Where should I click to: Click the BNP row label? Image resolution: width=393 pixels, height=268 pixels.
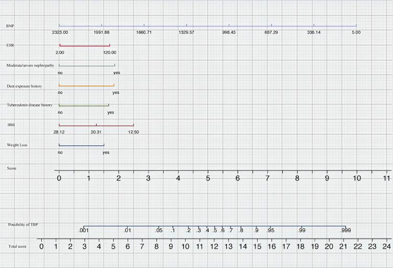click(10, 25)
